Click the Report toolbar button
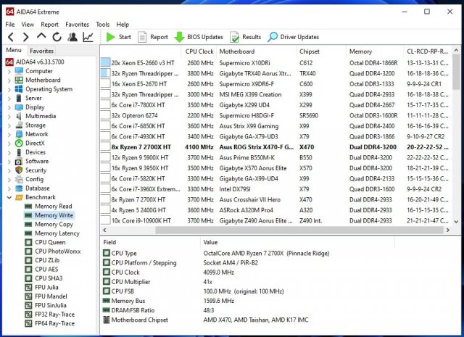The width and height of the screenshot is (464, 337). coord(152,37)
